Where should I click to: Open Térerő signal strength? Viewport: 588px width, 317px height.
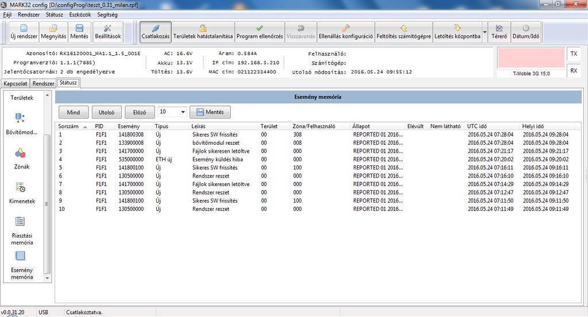click(x=499, y=32)
